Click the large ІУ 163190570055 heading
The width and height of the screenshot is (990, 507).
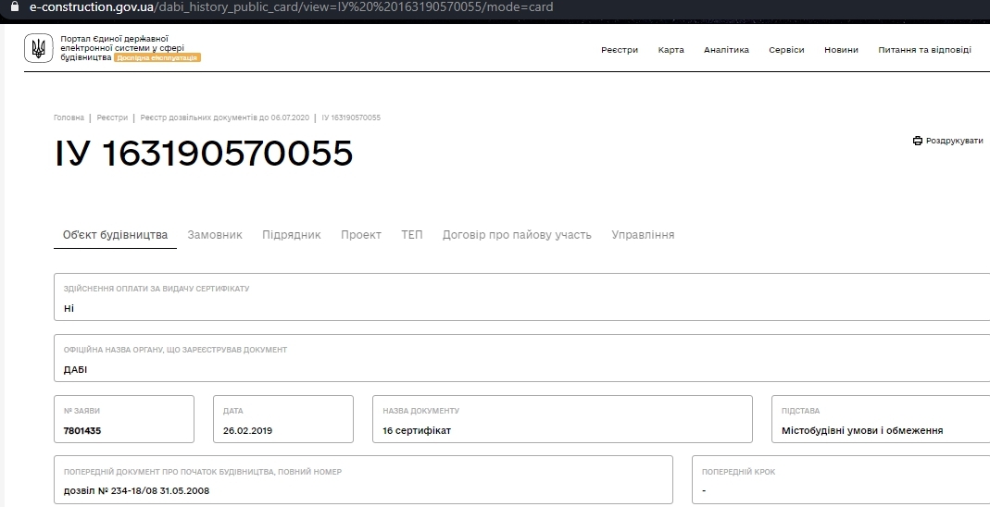[x=204, y=154]
